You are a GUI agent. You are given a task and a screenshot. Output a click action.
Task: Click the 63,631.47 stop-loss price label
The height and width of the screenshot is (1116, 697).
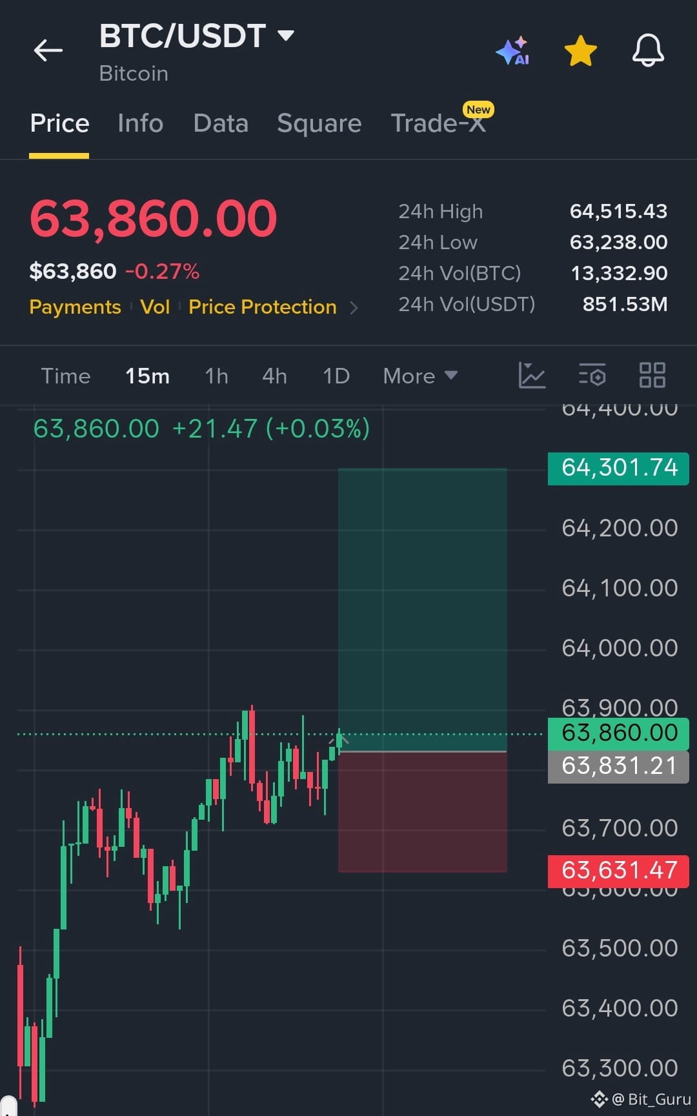click(x=618, y=871)
